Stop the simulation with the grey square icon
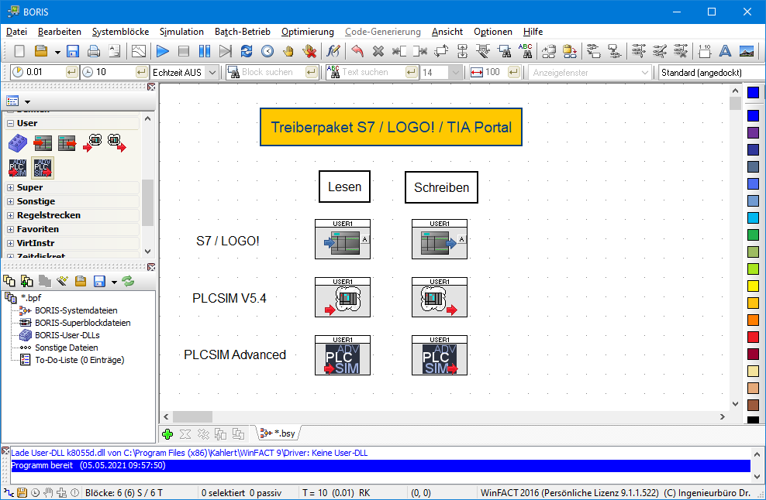This screenshot has width=766, height=500. point(184,51)
